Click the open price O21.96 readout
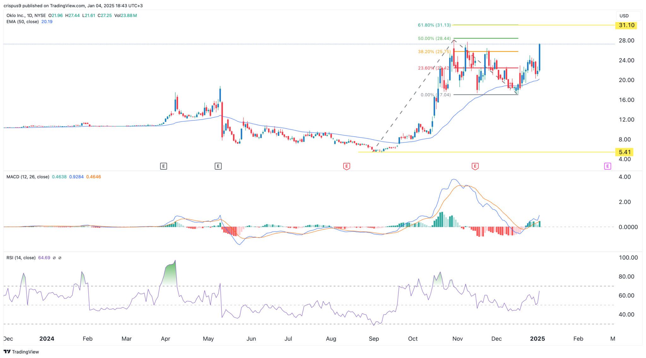The height and width of the screenshot is (358, 646). tap(56, 15)
